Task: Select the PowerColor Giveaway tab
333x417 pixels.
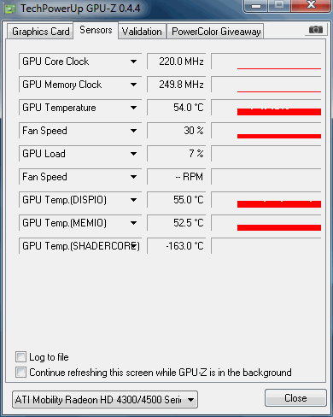Action: (x=216, y=32)
